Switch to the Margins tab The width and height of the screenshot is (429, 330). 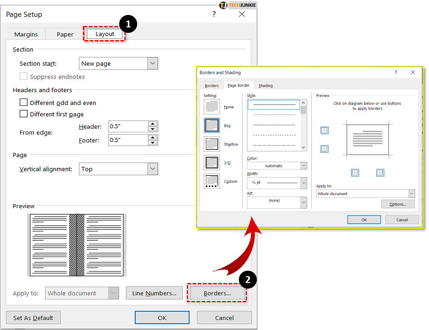click(x=26, y=34)
